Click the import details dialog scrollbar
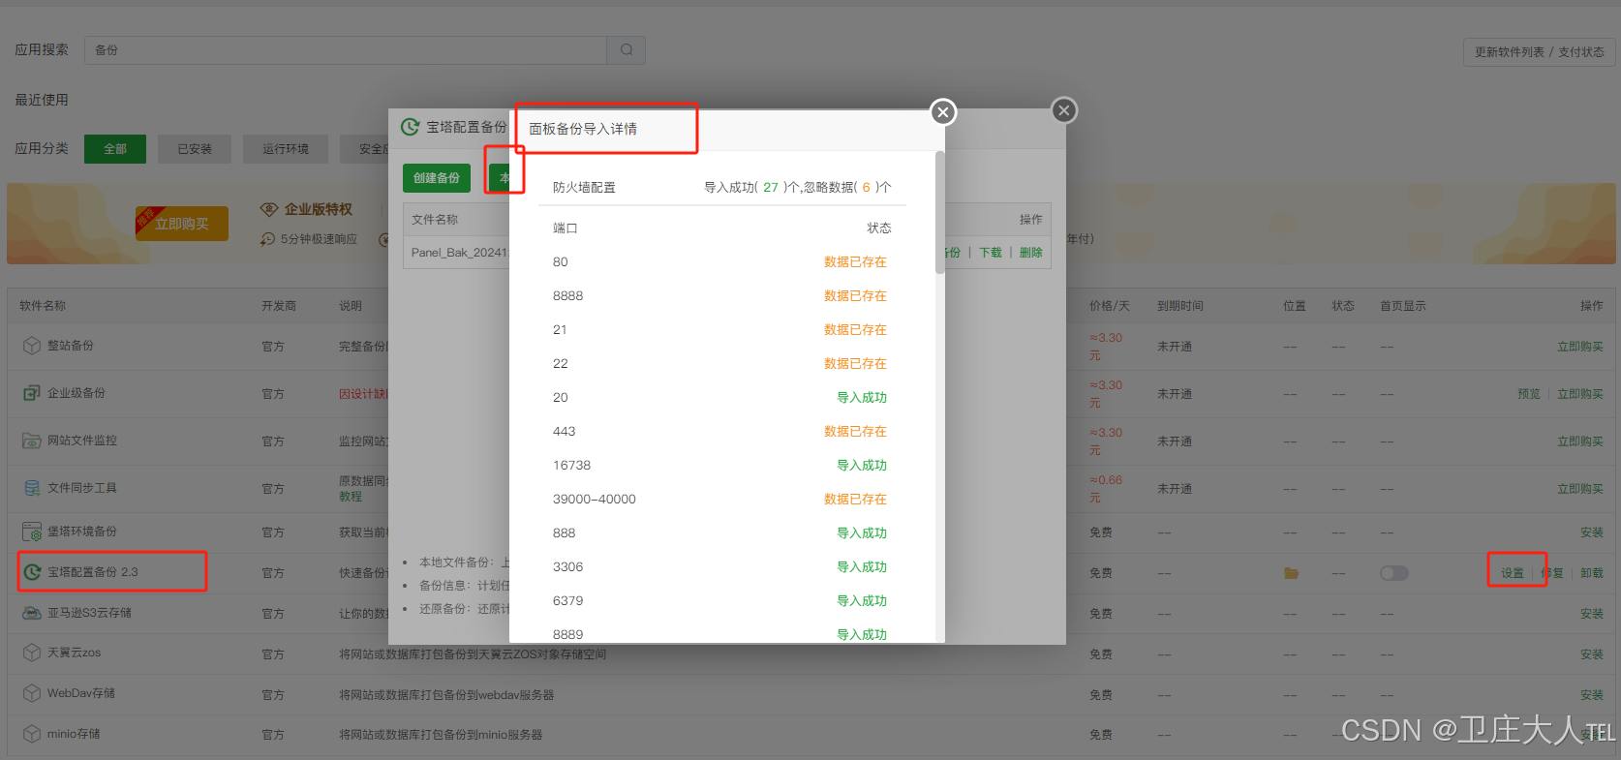Image resolution: width=1621 pixels, height=760 pixels. coord(939,213)
